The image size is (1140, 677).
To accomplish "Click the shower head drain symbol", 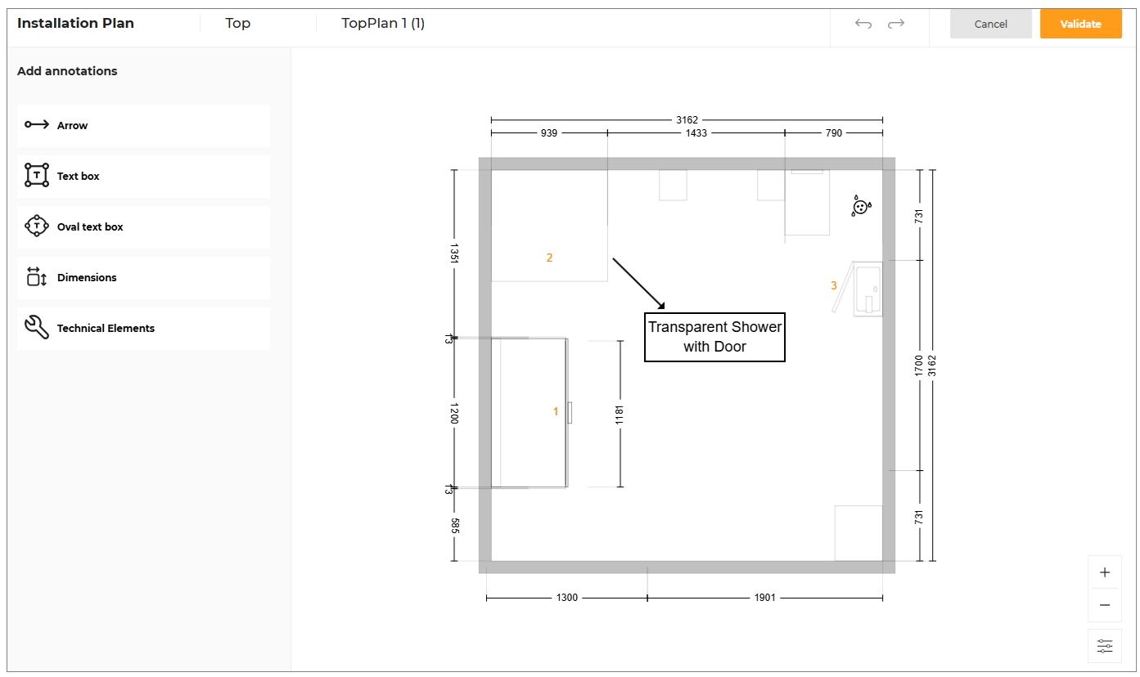I will pyautogui.click(x=860, y=206).
